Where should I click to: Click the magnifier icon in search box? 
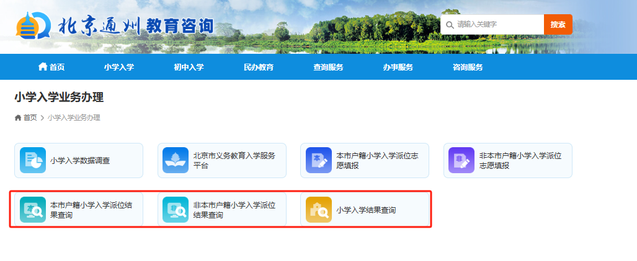pyautogui.click(x=450, y=25)
